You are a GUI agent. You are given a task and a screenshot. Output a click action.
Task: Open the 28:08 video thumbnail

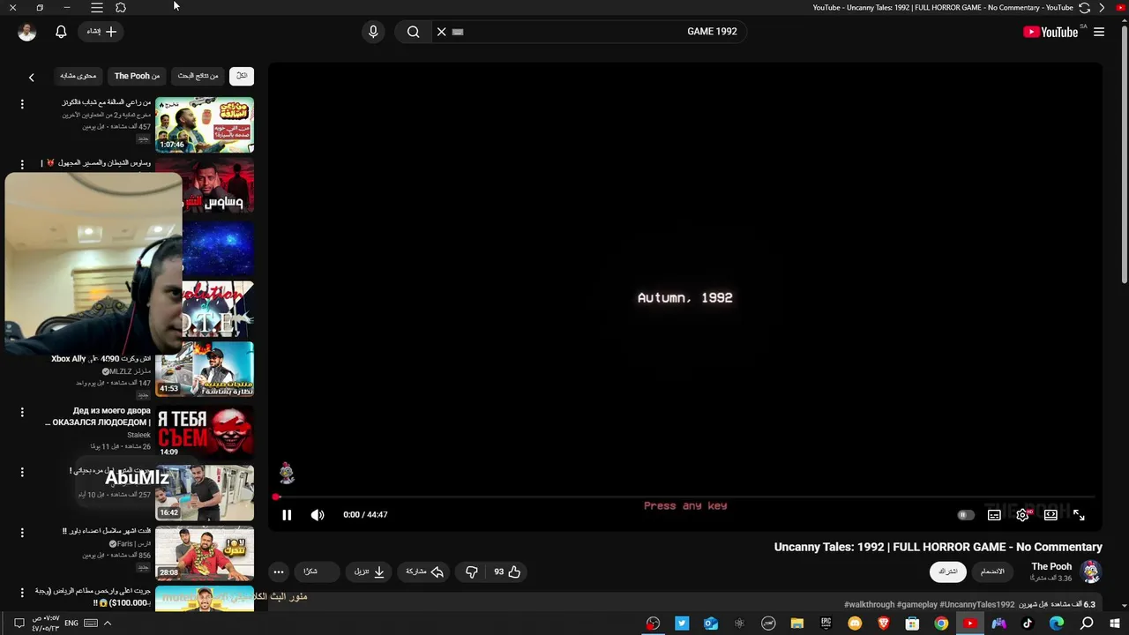coord(205,553)
